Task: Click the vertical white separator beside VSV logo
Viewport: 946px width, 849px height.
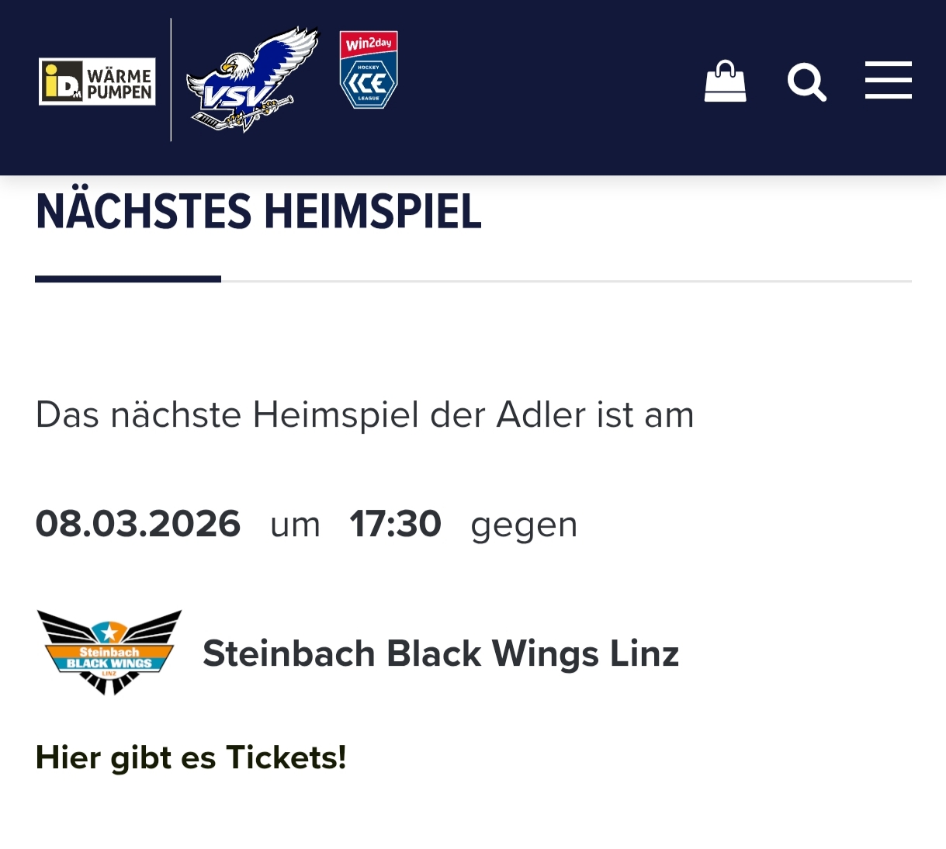Action: point(171,80)
